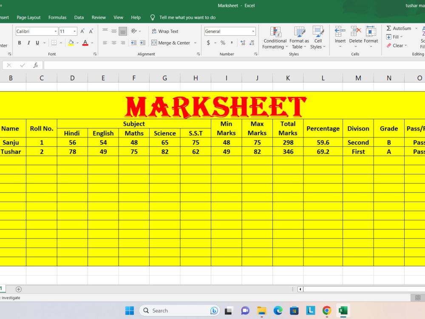Toggle Italic formatting
Viewport: 425px width, 319px height.
pyautogui.click(x=28, y=43)
